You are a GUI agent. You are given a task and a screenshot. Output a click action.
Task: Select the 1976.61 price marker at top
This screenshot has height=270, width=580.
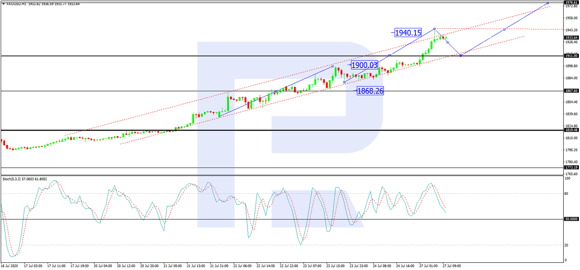tap(571, 2)
